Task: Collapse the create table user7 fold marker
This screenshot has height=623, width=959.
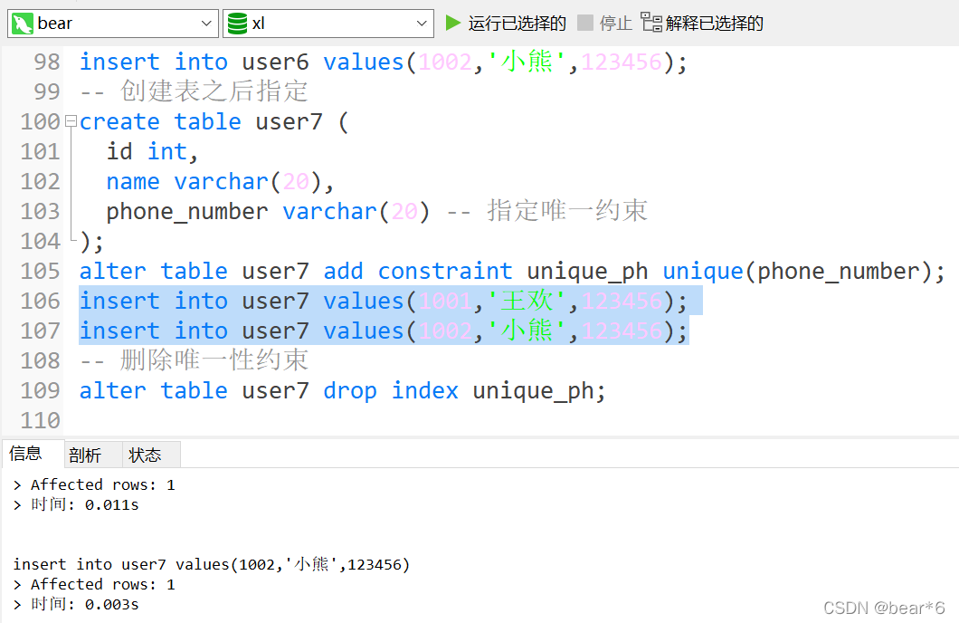Action: [x=71, y=121]
